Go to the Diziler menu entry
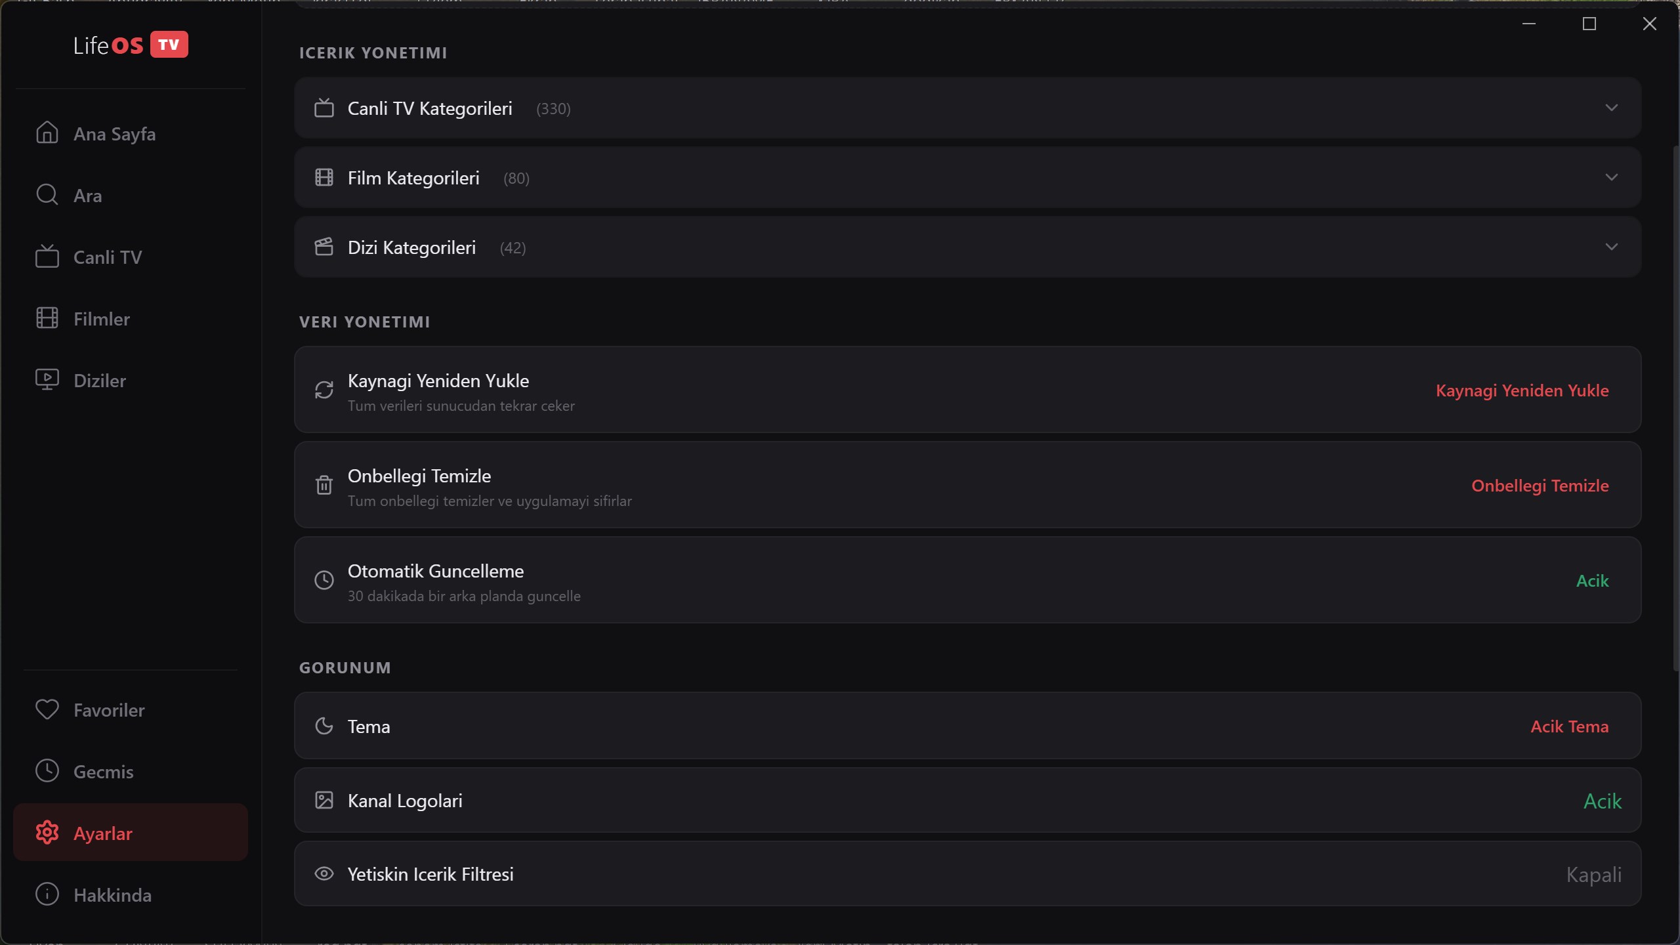 (131, 379)
